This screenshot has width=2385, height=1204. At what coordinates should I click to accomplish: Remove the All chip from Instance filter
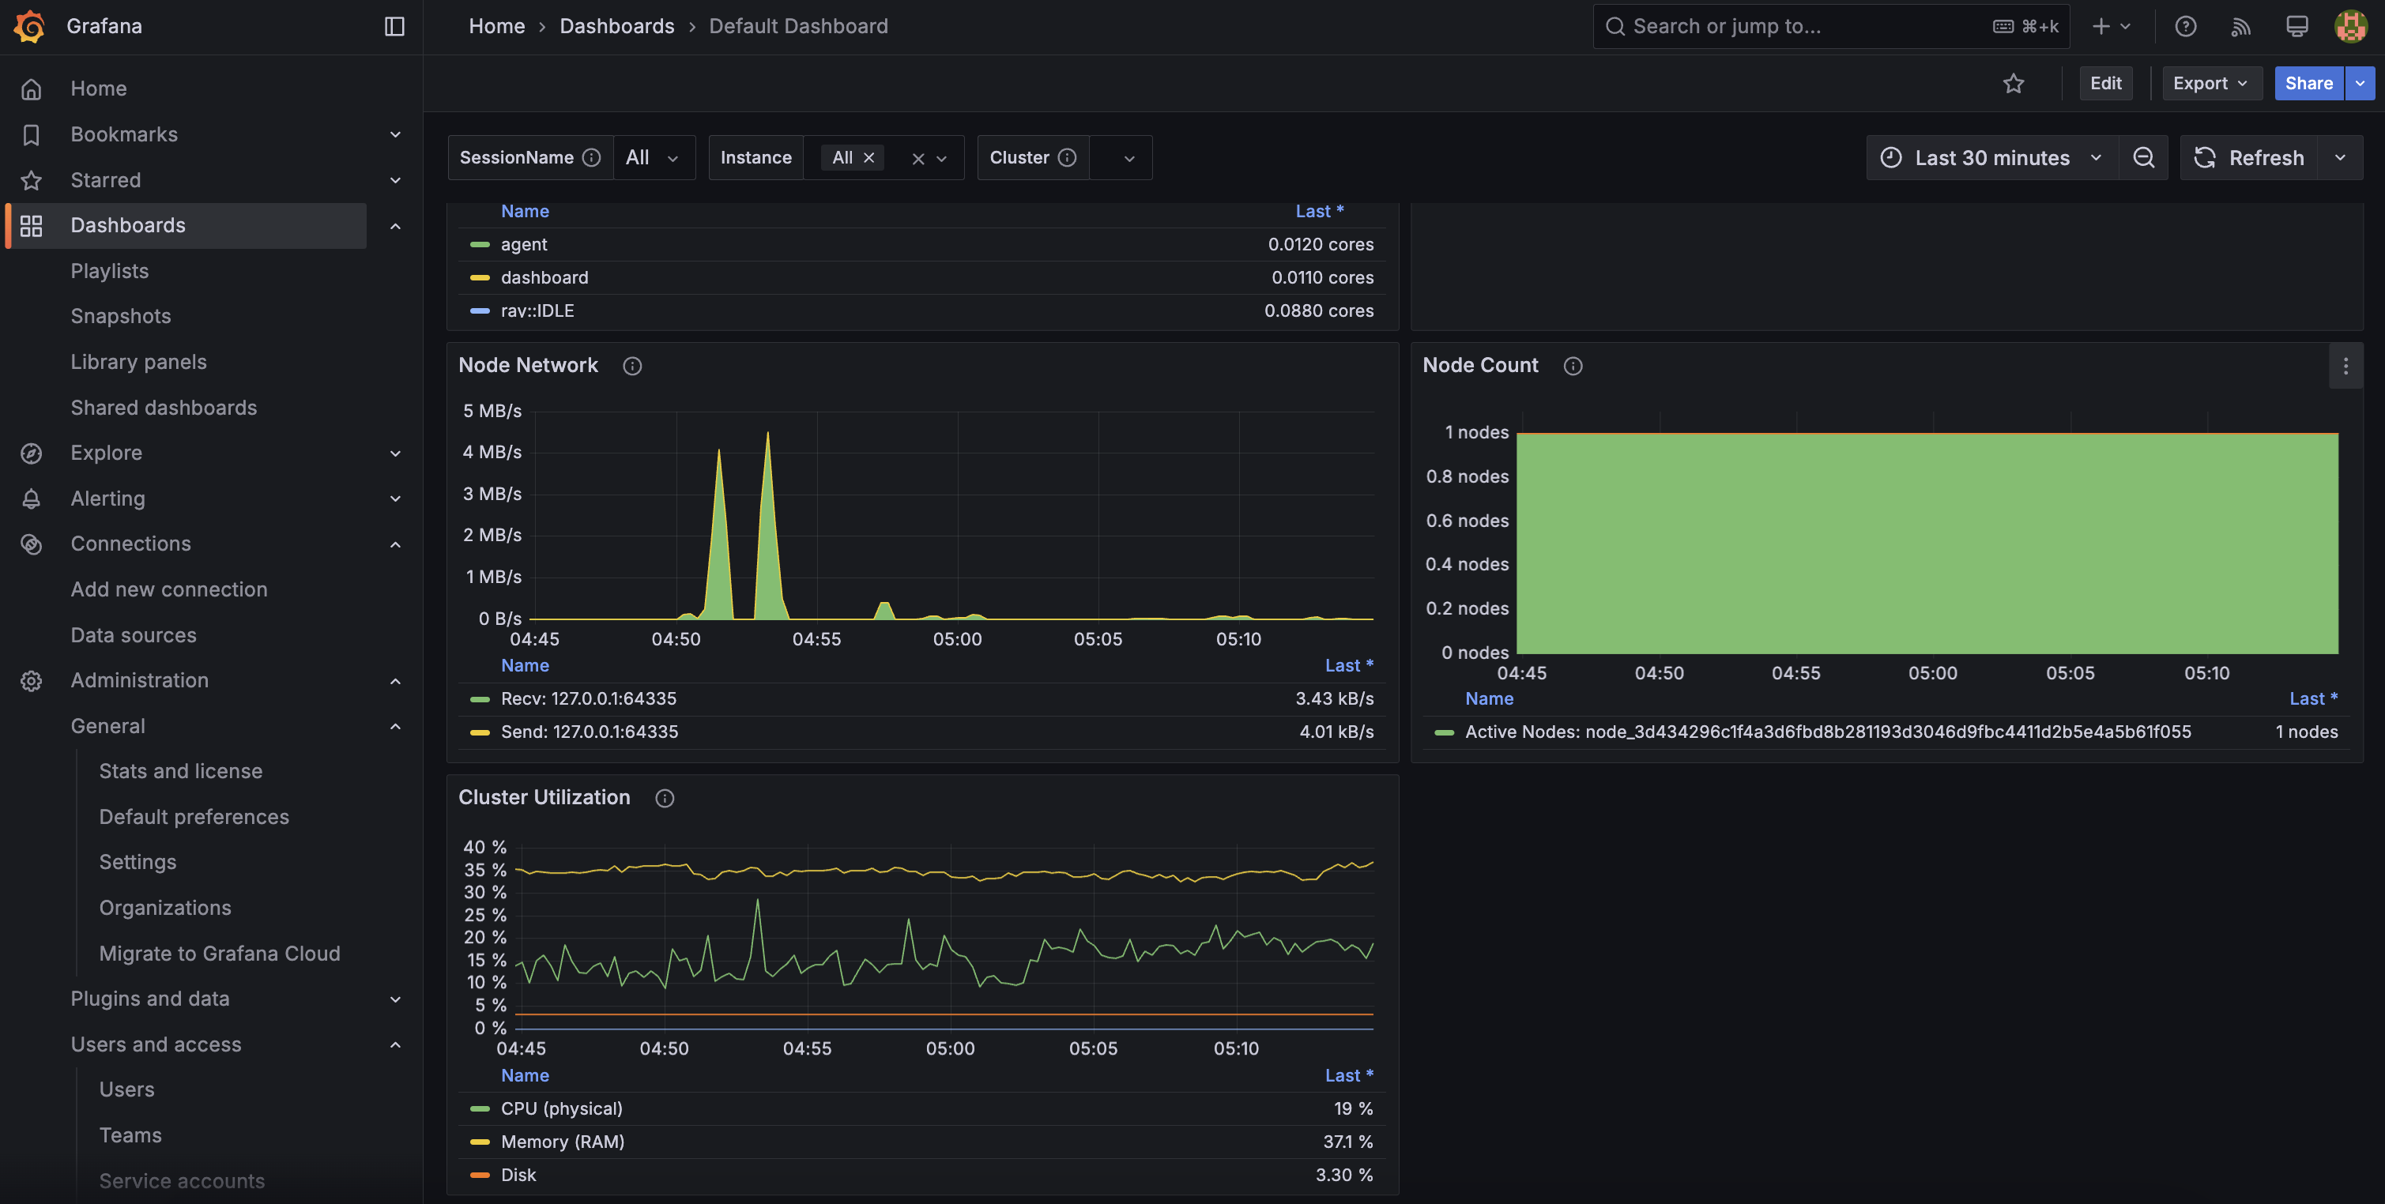pos(868,157)
